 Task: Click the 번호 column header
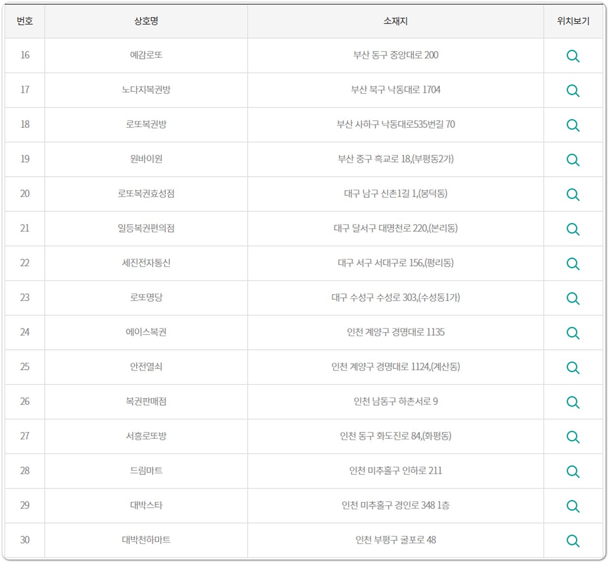tap(25, 21)
